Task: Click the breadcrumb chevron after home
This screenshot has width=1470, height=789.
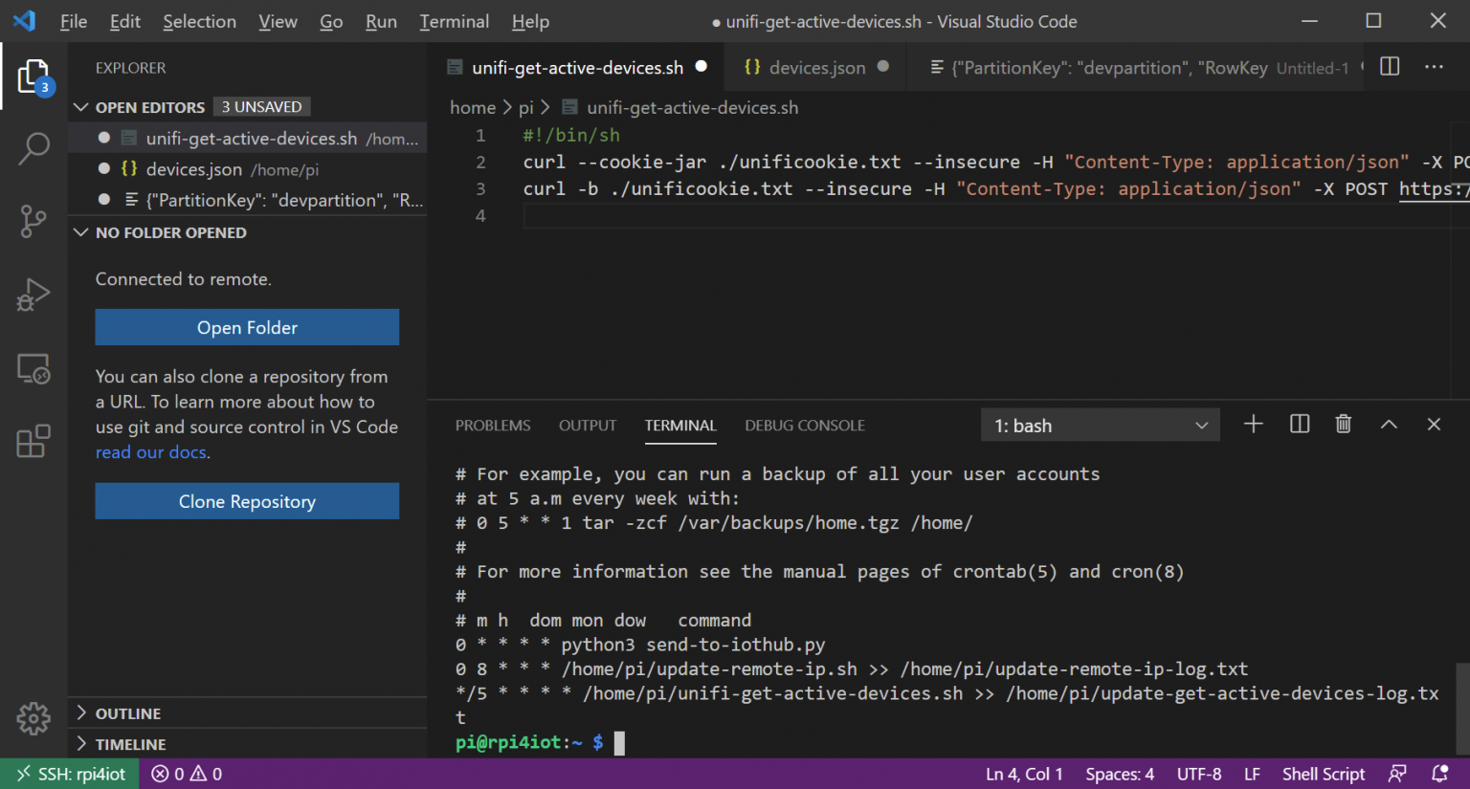Action: [508, 107]
